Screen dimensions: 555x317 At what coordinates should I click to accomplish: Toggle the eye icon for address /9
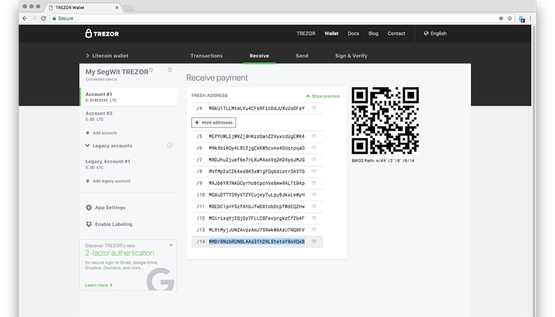click(314, 183)
